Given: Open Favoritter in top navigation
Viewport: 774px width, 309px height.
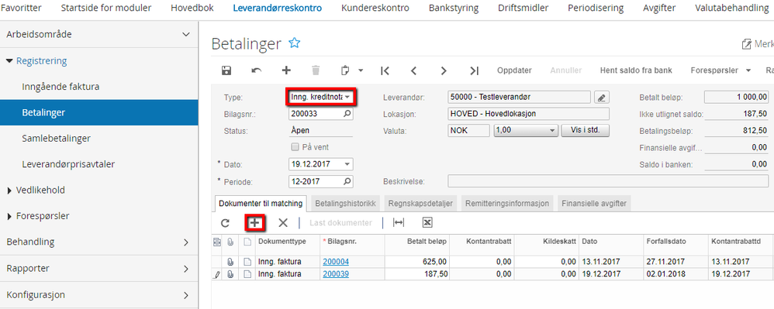Looking at the screenshot, I should (x=21, y=8).
